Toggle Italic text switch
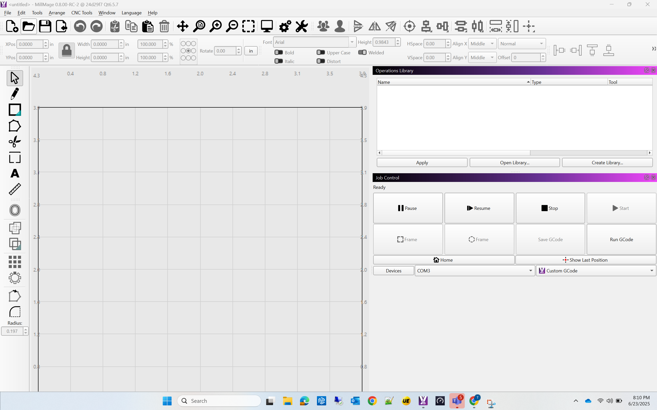Image resolution: width=657 pixels, height=410 pixels. (x=279, y=61)
